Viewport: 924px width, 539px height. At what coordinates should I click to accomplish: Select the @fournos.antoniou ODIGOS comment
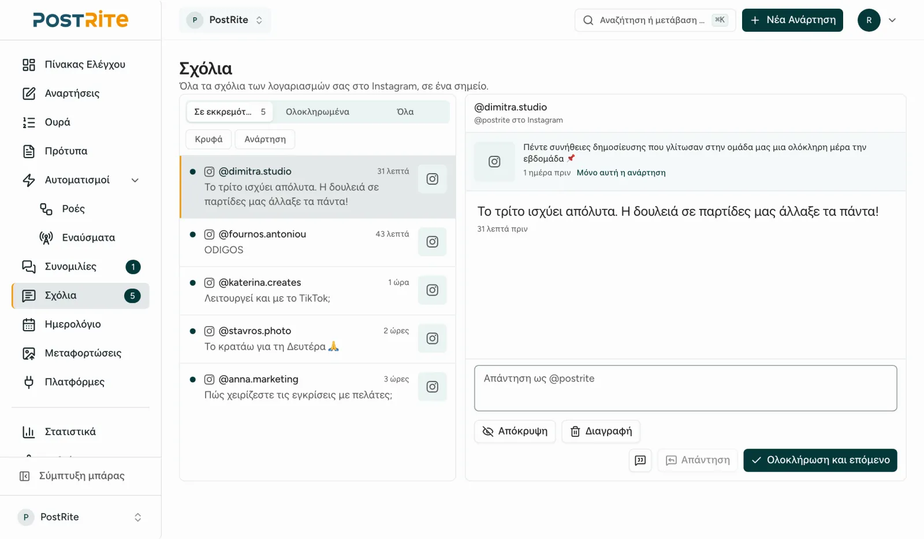point(318,242)
